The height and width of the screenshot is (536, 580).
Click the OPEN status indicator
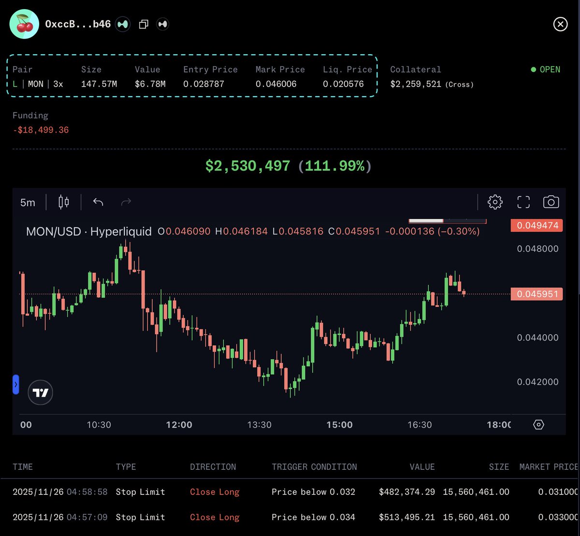pyautogui.click(x=546, y=70)
